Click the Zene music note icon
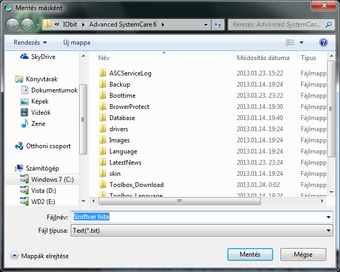Screen dimensions: 340x272 pyautogui.click(x=24, y=123)
